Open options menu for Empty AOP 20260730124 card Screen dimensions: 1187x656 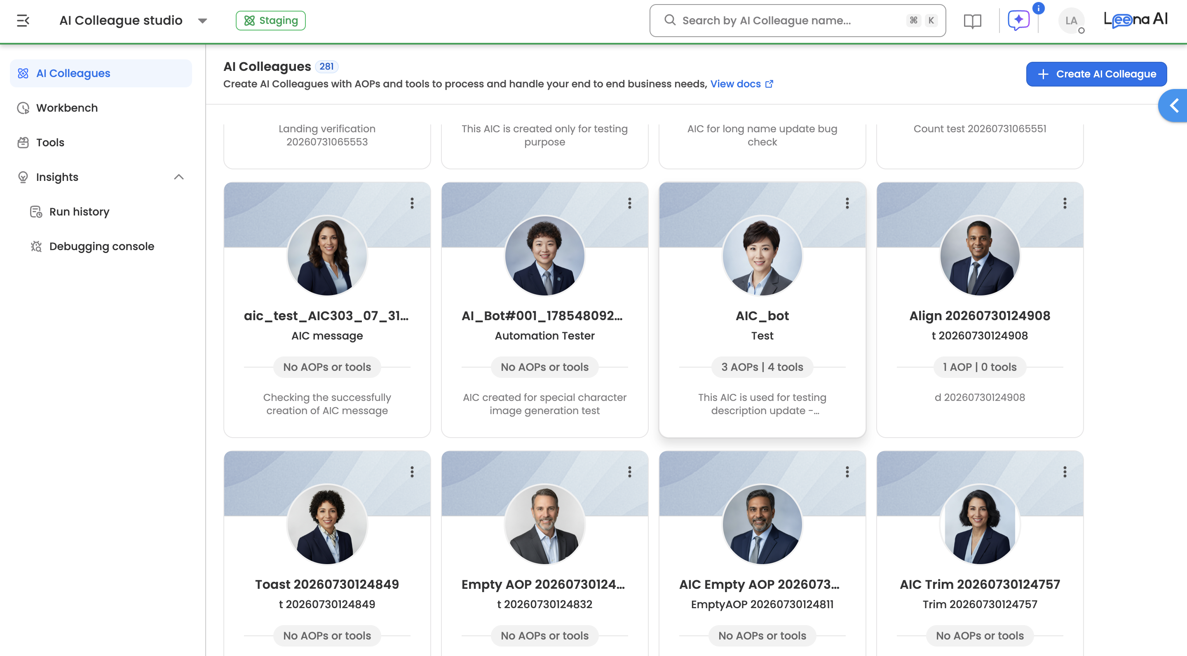coord(629,472)
